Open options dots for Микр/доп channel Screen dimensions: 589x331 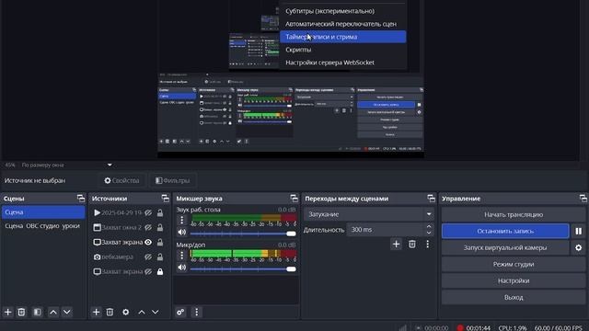pyautogui.click(x=182, y=256)
